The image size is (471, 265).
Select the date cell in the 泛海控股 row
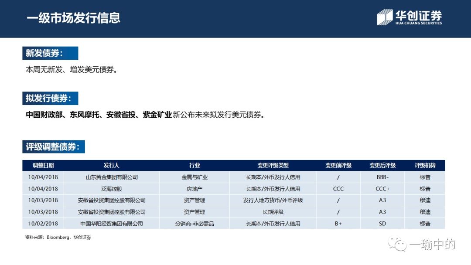(x=43, y=189)
